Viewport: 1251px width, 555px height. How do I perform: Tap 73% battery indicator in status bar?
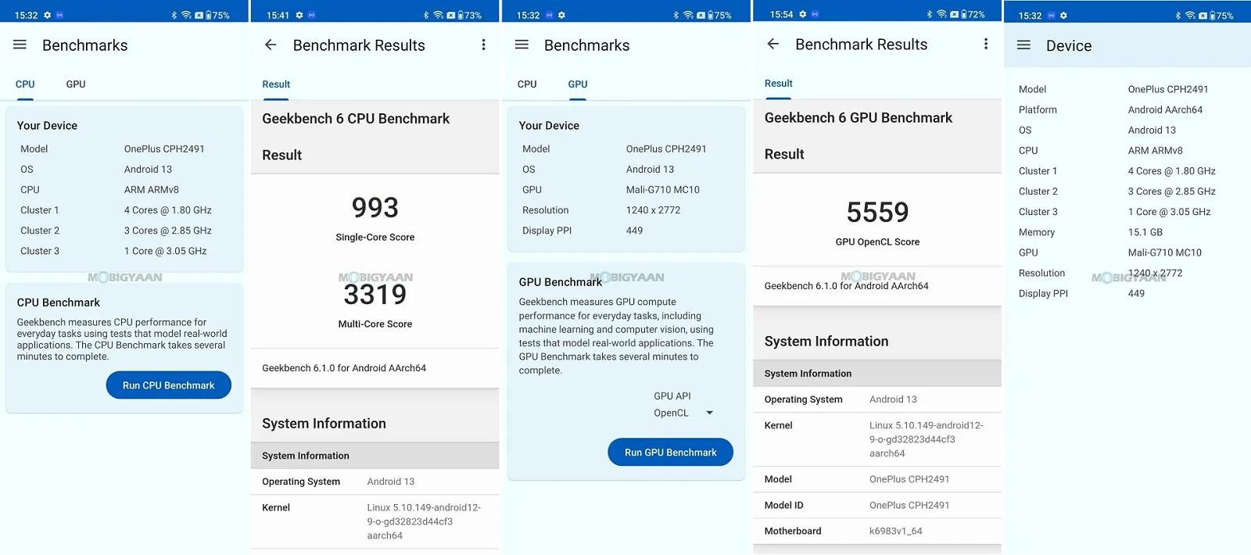(x=470, y=15)
